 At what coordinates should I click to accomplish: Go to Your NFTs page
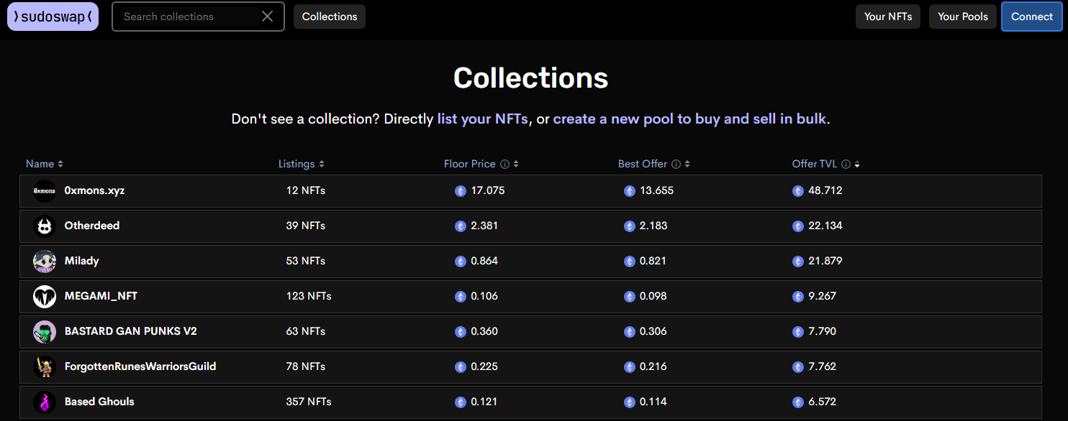coord(888,17)
